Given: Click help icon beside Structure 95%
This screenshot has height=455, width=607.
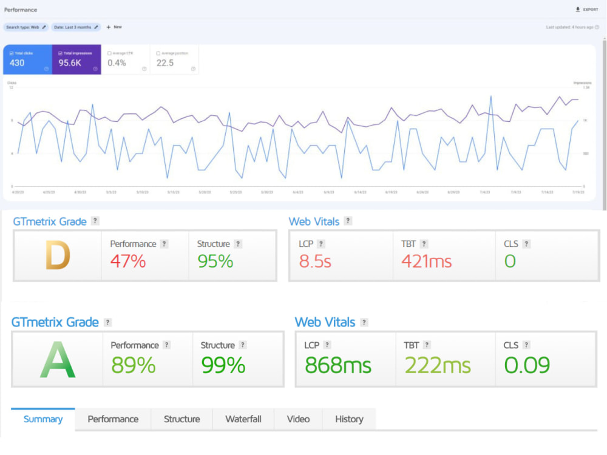Looking at the screenshot, I should 238,244.
